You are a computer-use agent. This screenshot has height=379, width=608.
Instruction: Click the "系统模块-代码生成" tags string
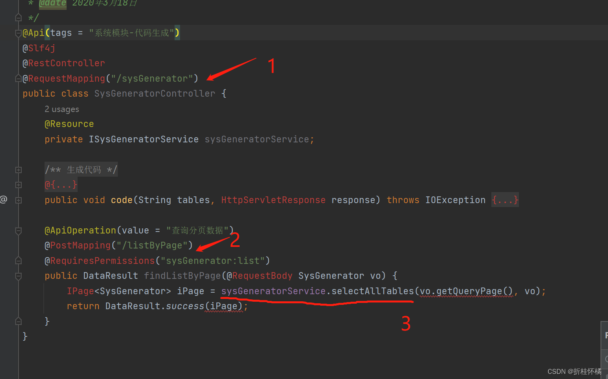[132, 33]
